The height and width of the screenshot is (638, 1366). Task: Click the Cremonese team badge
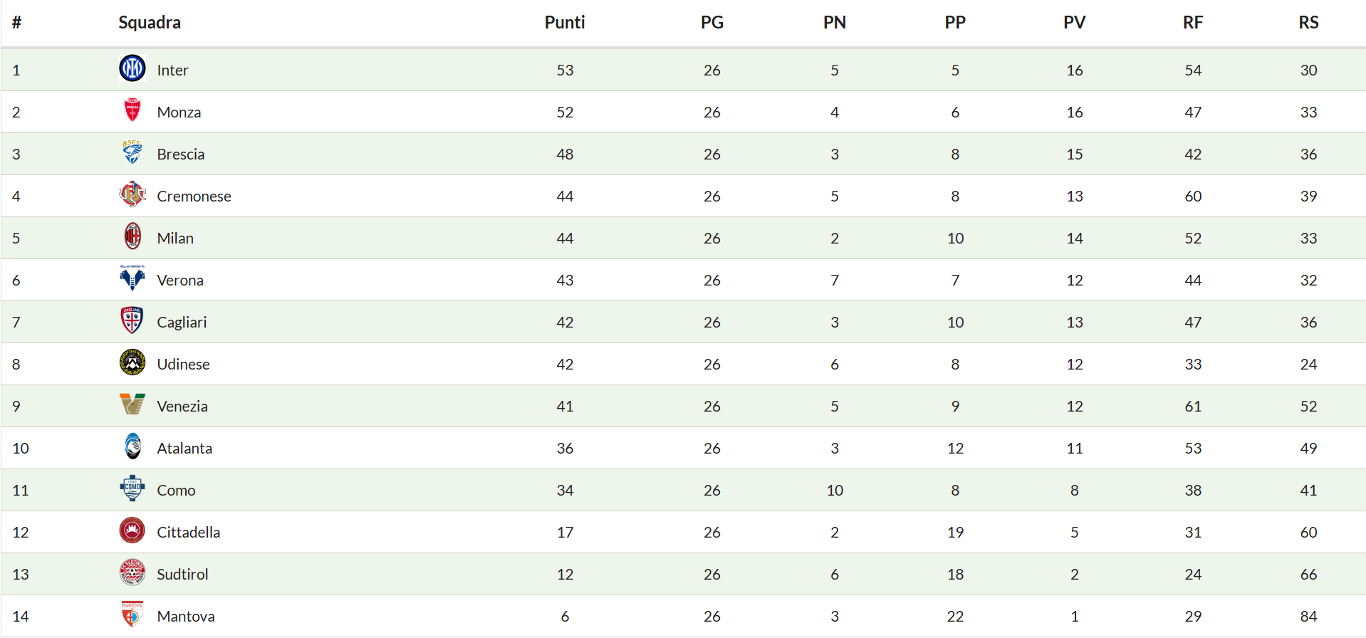(132, 194)
